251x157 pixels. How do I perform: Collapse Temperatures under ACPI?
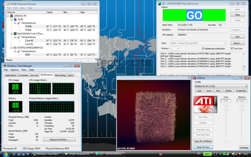pyautogui.click(x=15, y=23)
